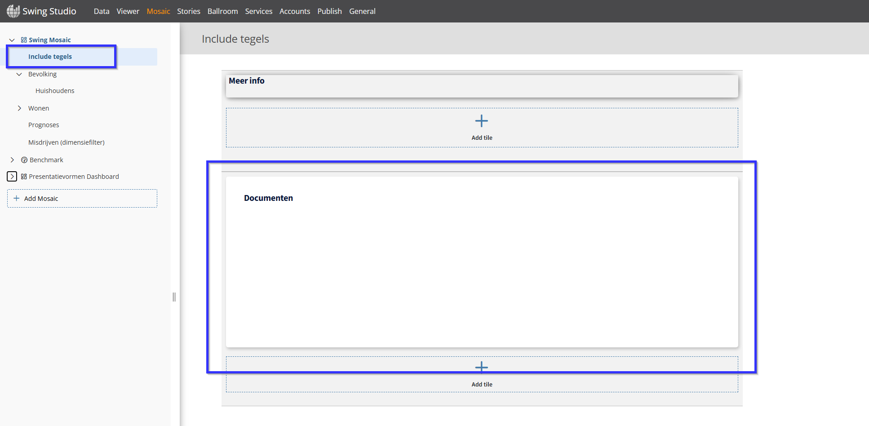Click the Swing Mosaic grid icon

tap(24, 40)
